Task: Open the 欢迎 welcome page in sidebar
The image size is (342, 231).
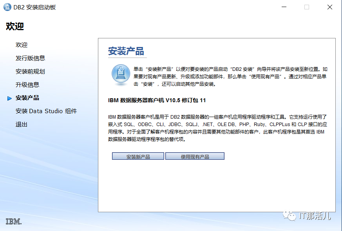Action: click(22, 45)
